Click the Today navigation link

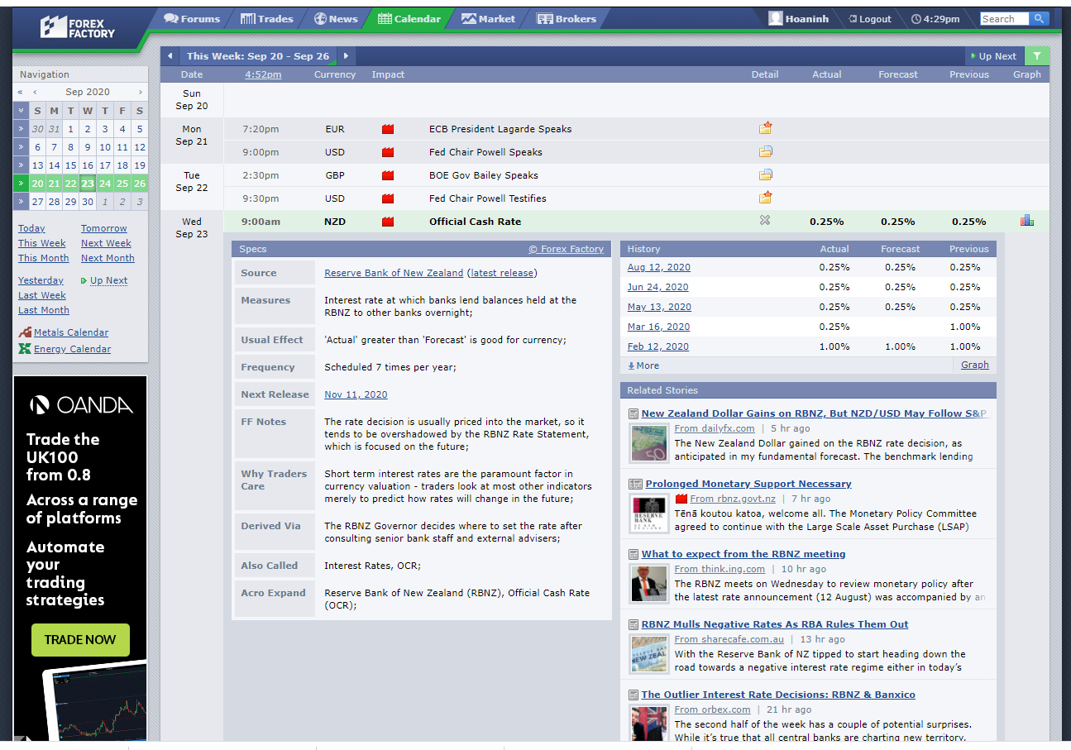[31, 228]
